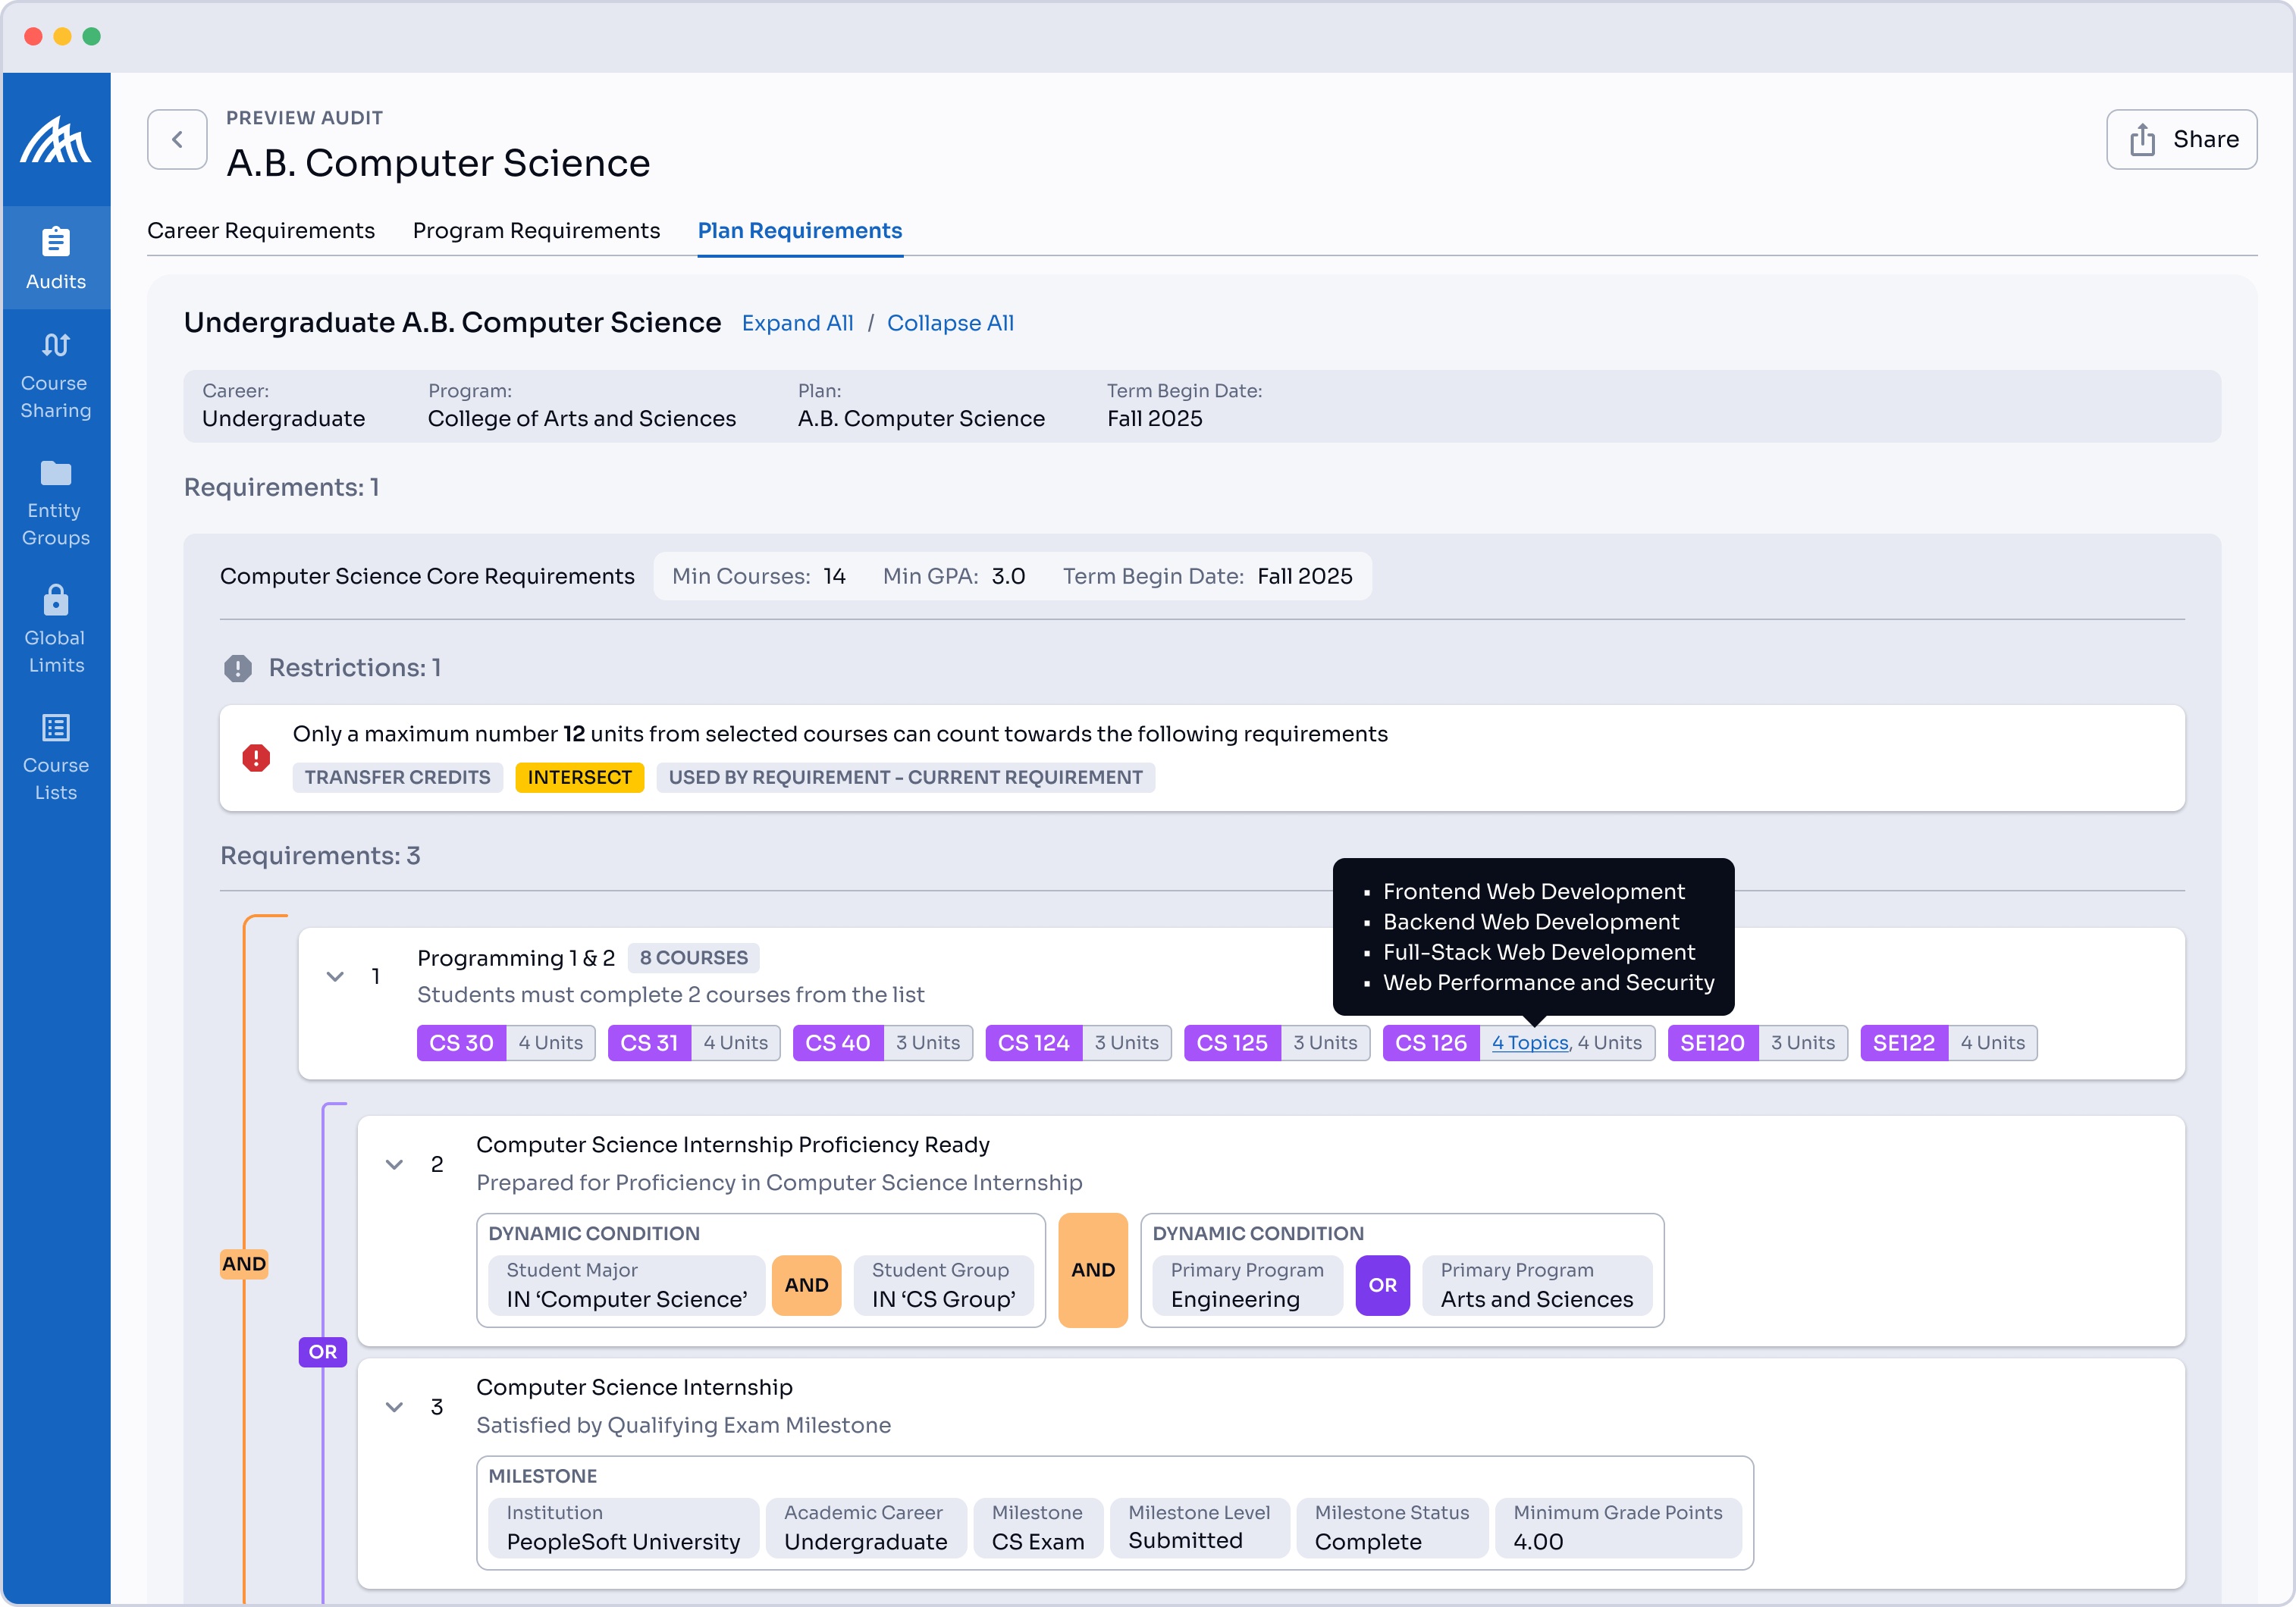The image size is (2296, 1607).
Task: Click the CS 125 course chip
Action: pos(1277,1042)
